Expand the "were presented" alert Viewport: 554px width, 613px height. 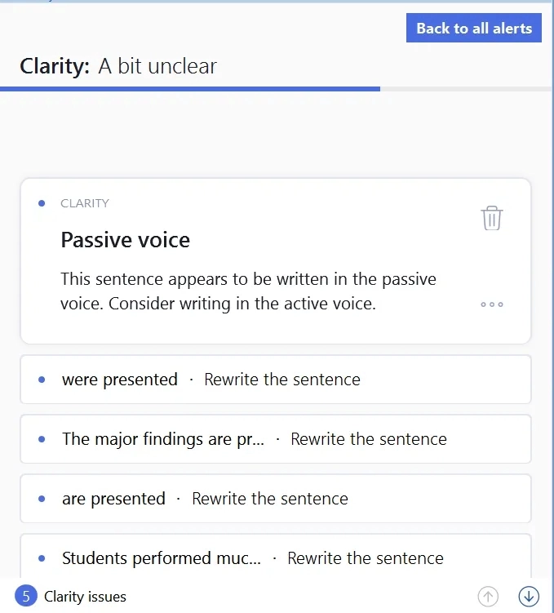click(119, 380)
